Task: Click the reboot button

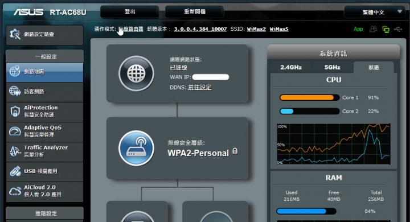Action: coord(195,12)
